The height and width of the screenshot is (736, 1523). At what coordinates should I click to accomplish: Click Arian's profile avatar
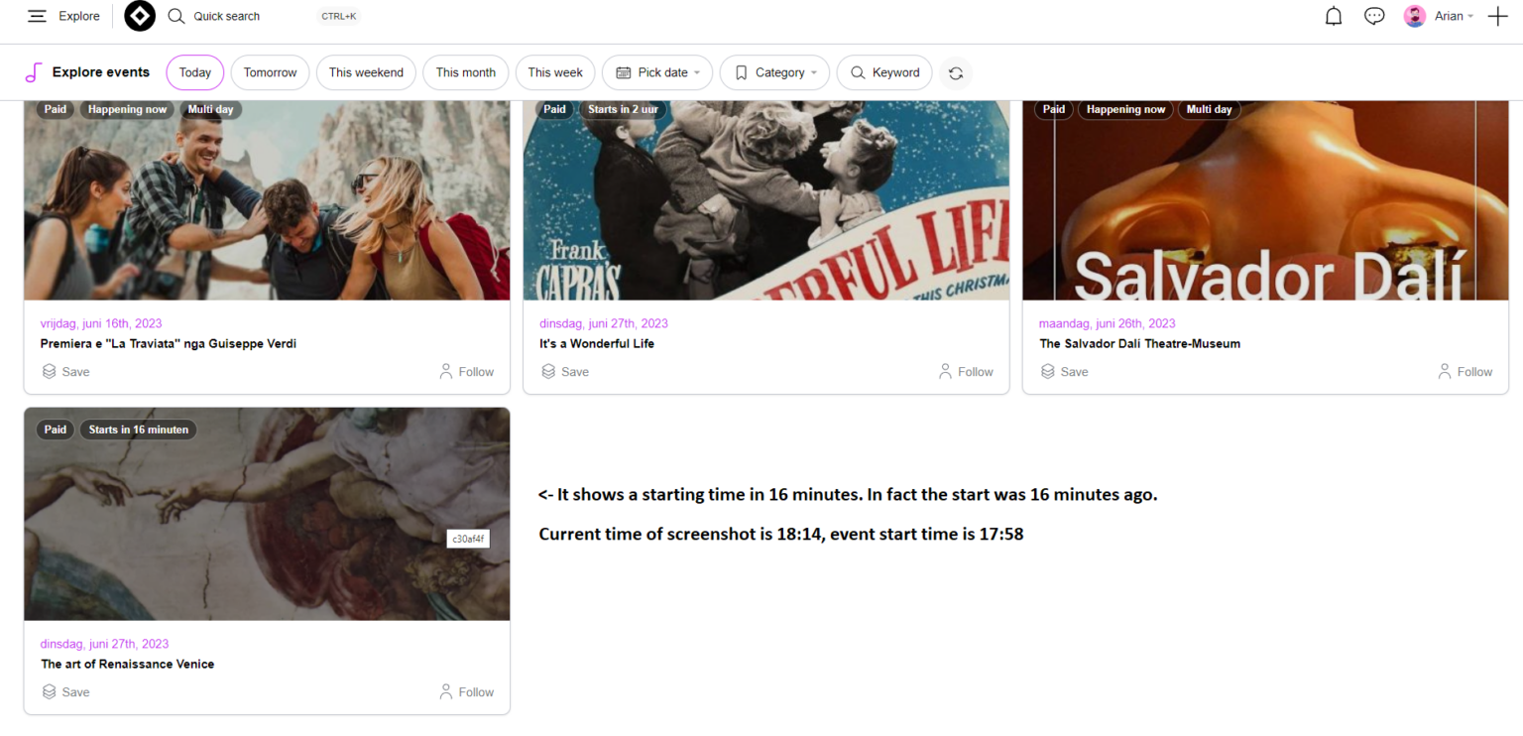(x=1415, y=16)
